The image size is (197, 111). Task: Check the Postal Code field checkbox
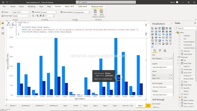coord(179,70)
